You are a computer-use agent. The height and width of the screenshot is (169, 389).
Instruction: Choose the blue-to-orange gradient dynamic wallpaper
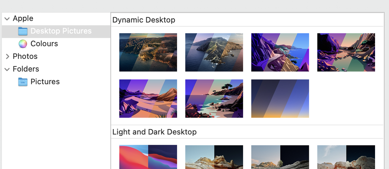[x=280, y=99]
